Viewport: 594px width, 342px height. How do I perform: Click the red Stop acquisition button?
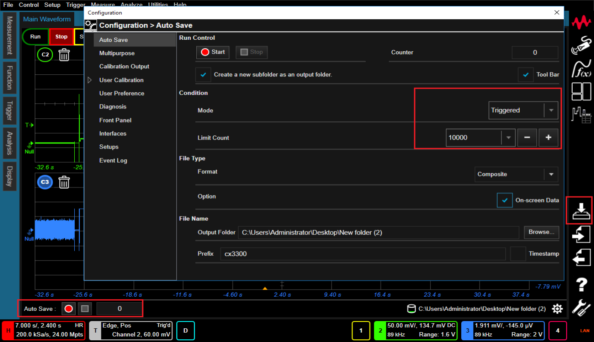point(61,37)
